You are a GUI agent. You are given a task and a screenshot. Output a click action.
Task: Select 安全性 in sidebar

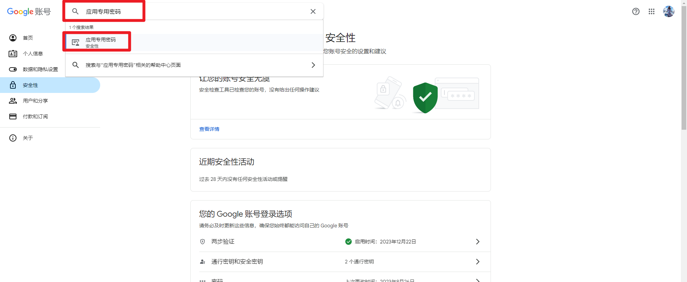click(x=50, y=85)
